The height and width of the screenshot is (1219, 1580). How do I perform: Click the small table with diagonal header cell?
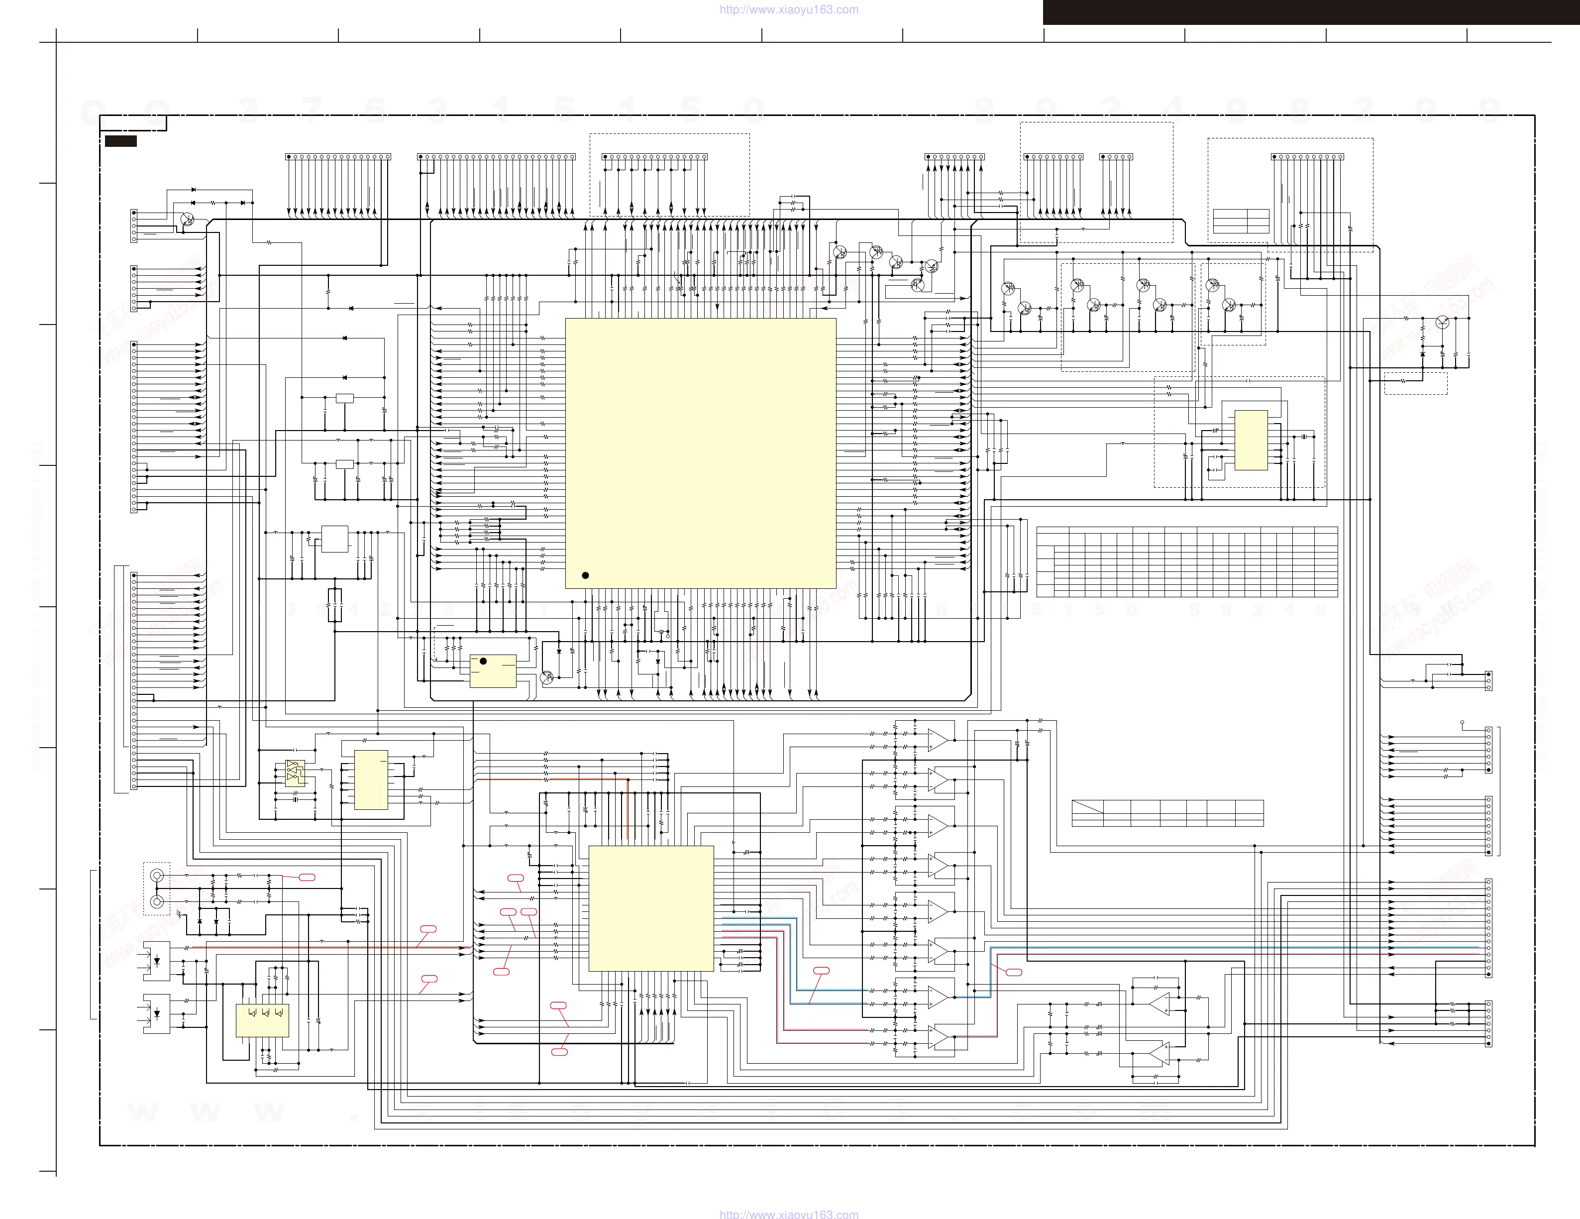(x=1167, y=813)
